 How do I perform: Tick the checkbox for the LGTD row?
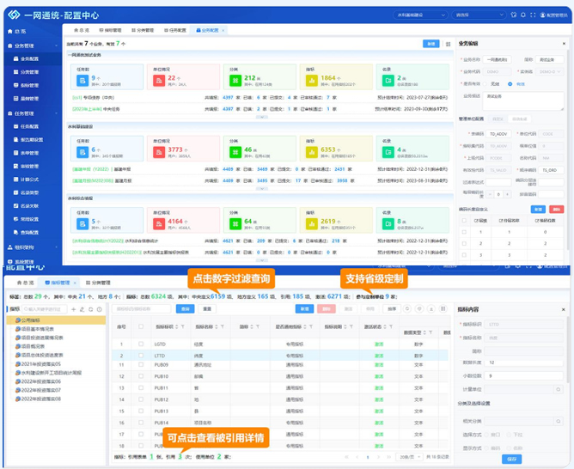pyautogui.click(x=141, y=344)
